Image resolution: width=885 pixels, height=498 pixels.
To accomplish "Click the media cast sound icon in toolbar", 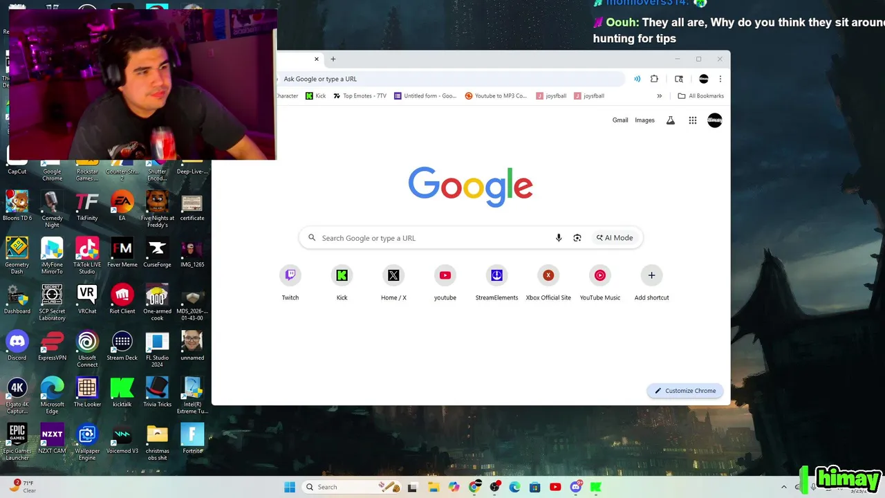I will tap(637, 79).
